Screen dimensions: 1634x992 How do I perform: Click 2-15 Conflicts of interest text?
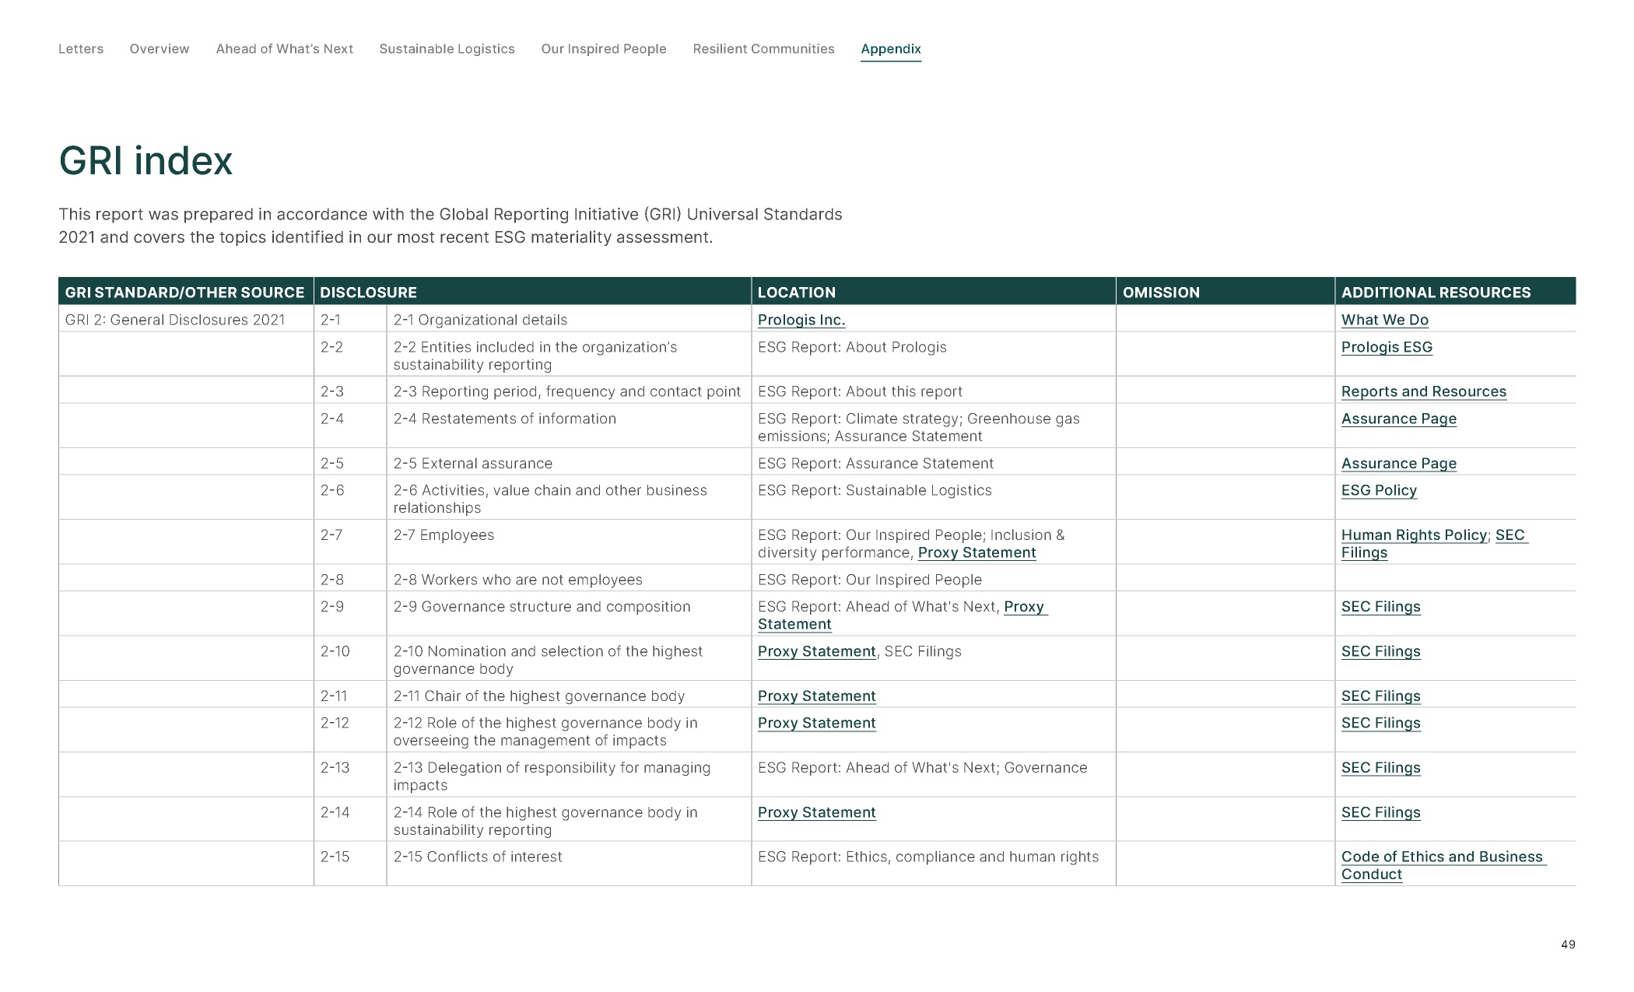tap(478, 857)
